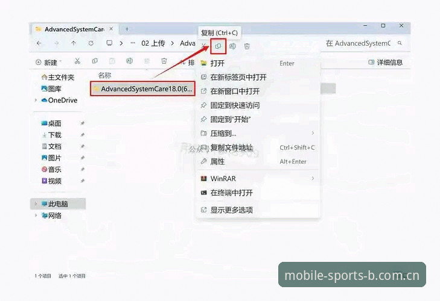
Task: Open 视频 in the sidebar
Action: click(52, 181)
